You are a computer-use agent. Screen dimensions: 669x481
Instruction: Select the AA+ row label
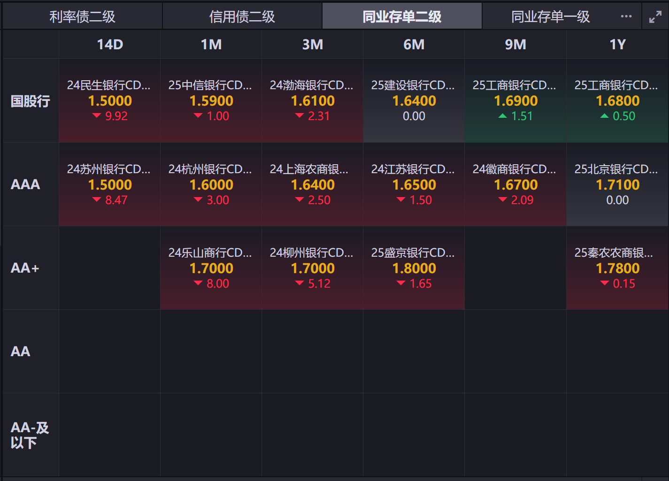point(31,268)
